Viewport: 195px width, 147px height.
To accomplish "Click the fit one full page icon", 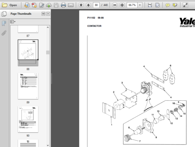I will point(157,5).
